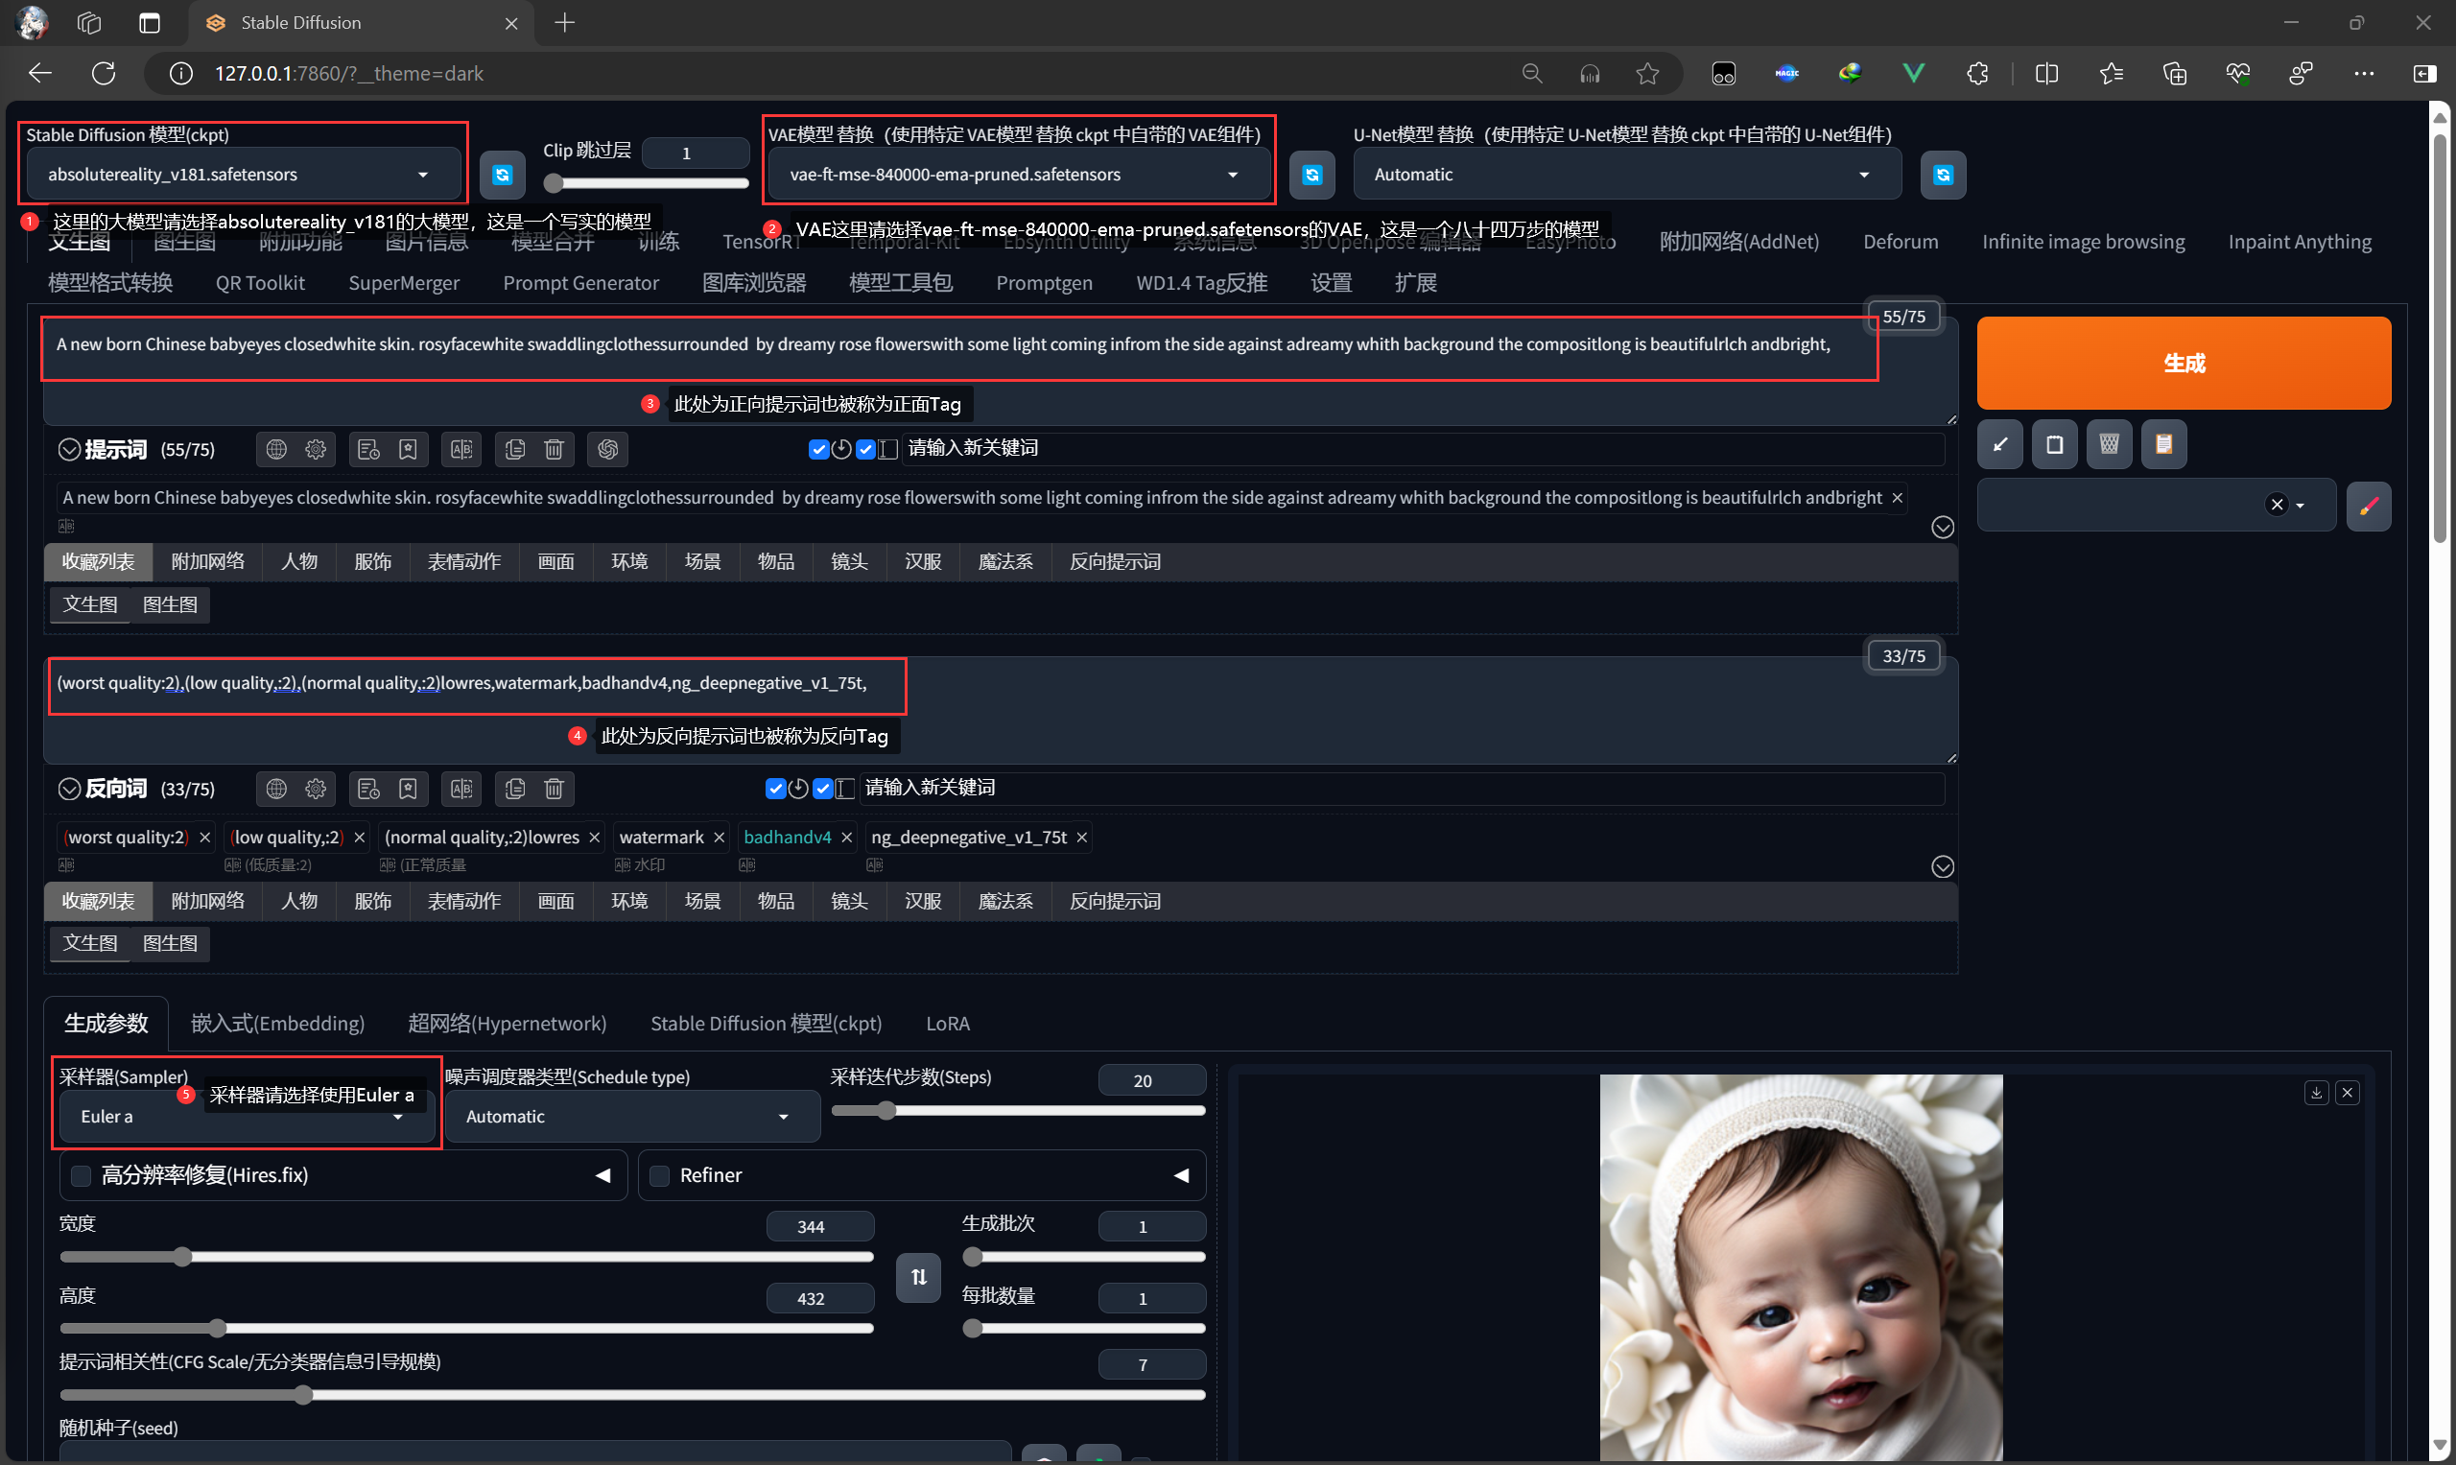
Task: Switch to the Deforum tab
Action: [1901, 242]
